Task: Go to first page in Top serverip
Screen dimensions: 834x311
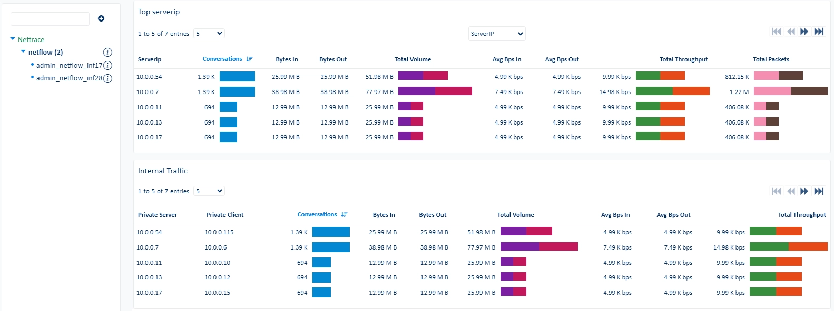Action: tap(777, 32)
